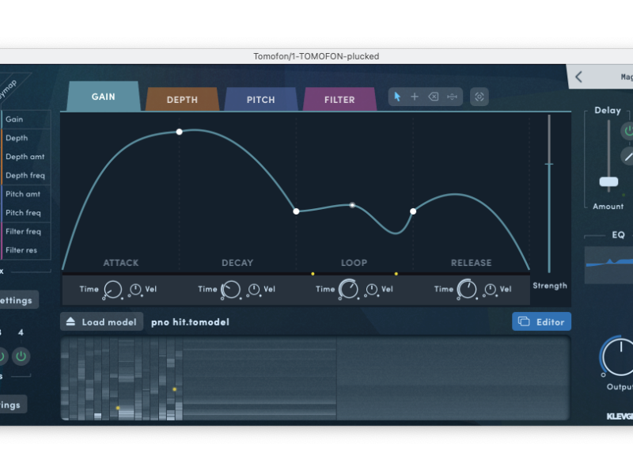This screenshot has height=475, width=633.
Task: Click the focus/fit view icon
Action: (x=479, y=97)
